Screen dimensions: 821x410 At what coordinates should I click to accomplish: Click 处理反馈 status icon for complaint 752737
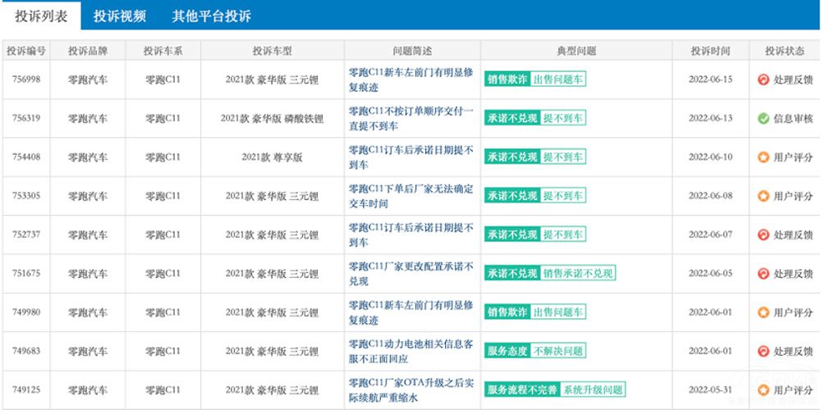763,235
